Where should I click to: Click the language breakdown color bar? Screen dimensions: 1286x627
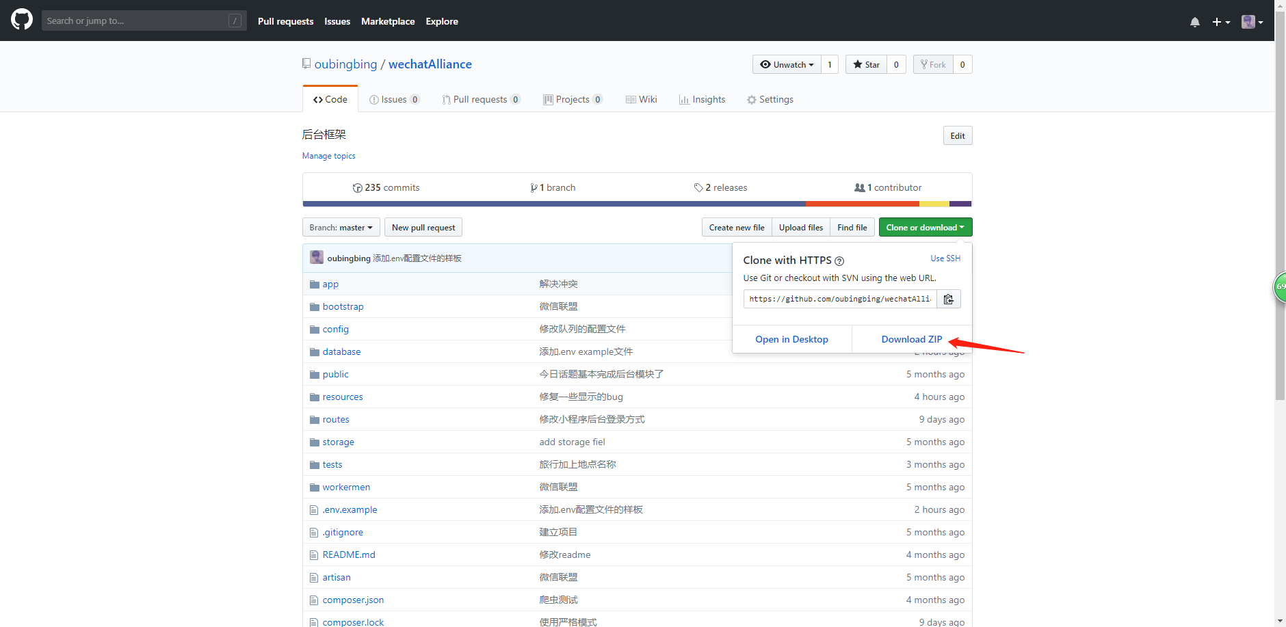[x=637, y=204]
